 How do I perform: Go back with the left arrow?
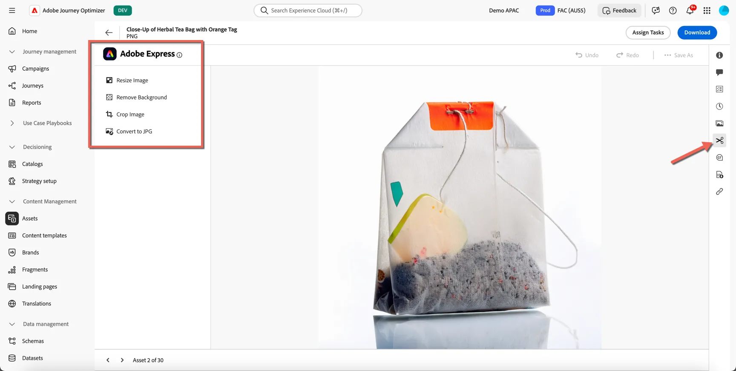tap(109, 32)
